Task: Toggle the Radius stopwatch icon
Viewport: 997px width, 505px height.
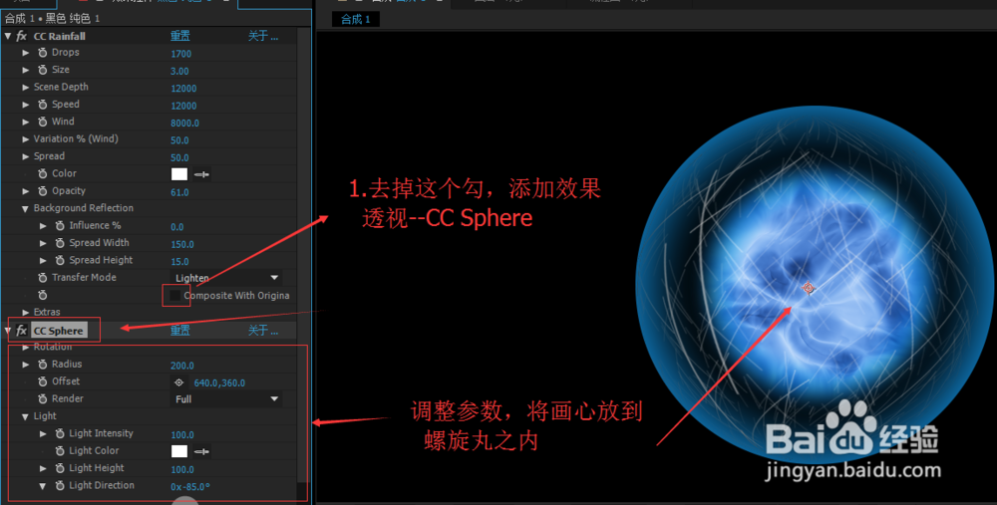Action: click(x=43, y=365)
